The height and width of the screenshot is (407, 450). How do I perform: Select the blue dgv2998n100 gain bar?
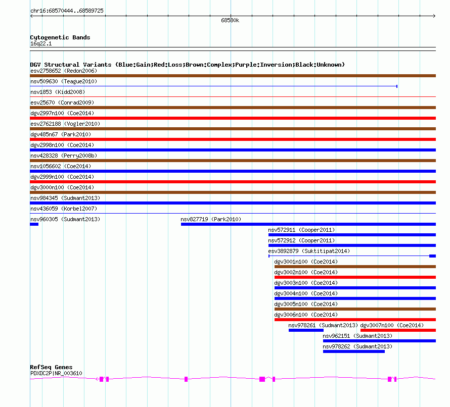pos(233,150)
